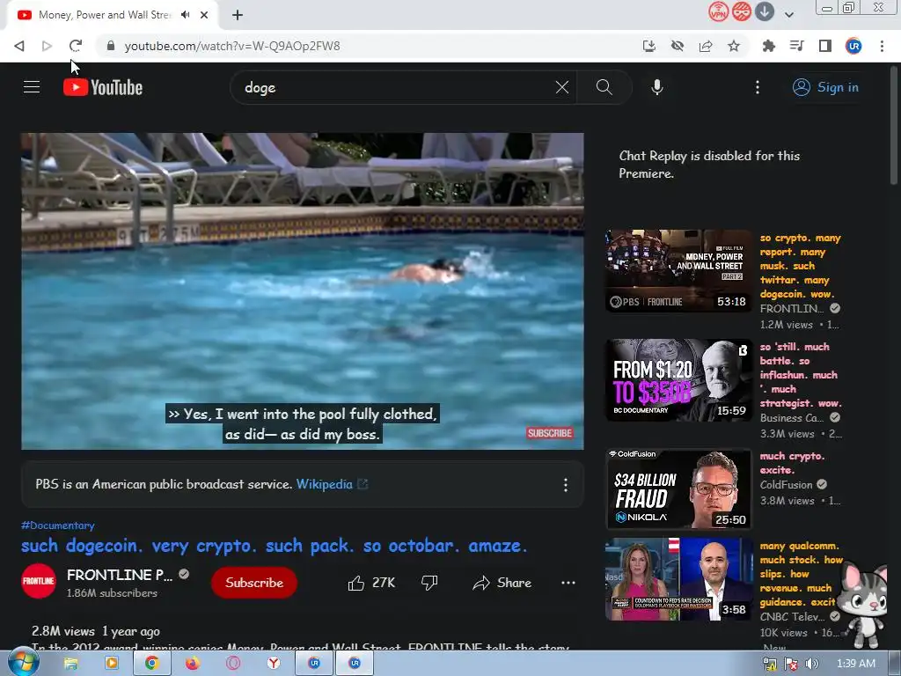Open the PBS info panel three-dot menu
Screen dimensions: 901x676
(x=566, y=485)
